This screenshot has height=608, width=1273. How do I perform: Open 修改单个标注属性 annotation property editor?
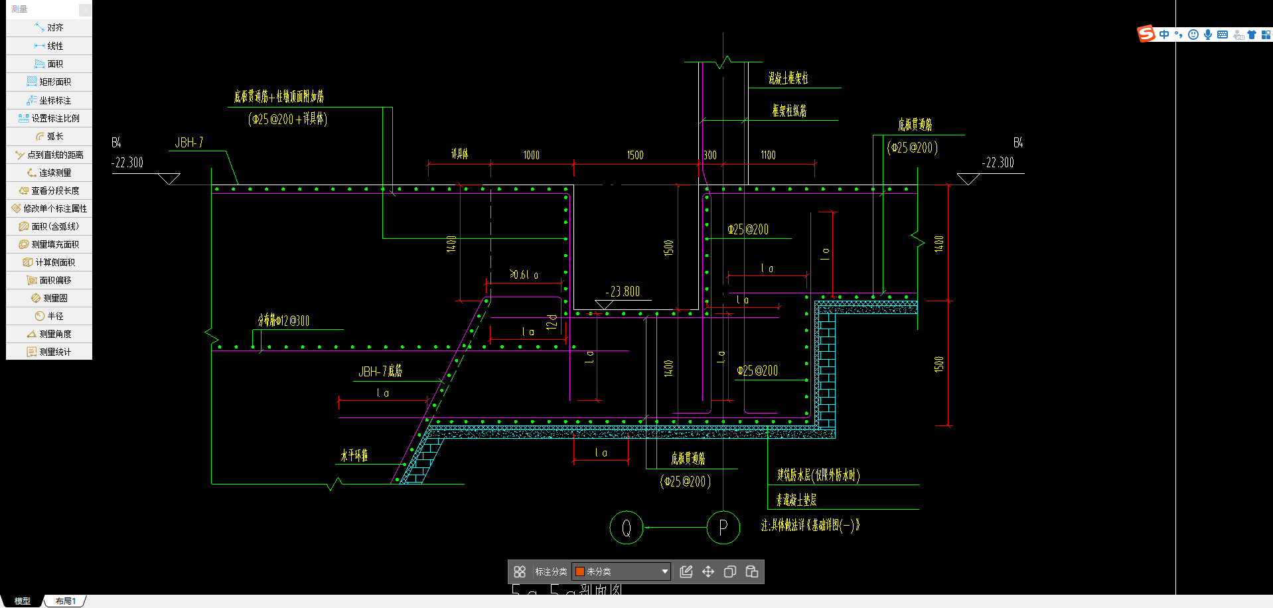point(49,208)
